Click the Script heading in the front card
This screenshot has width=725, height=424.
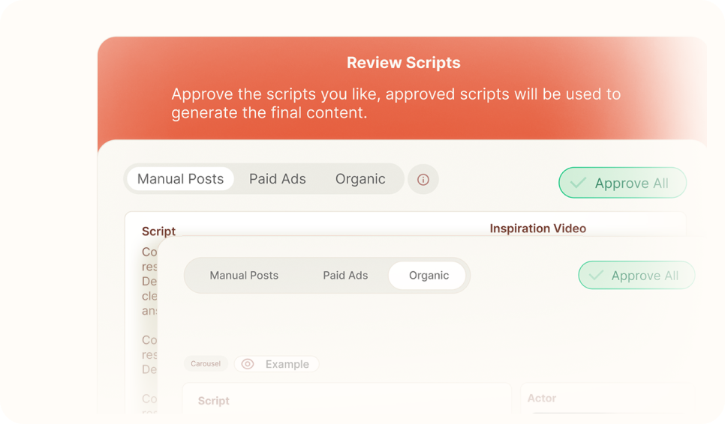214,401
